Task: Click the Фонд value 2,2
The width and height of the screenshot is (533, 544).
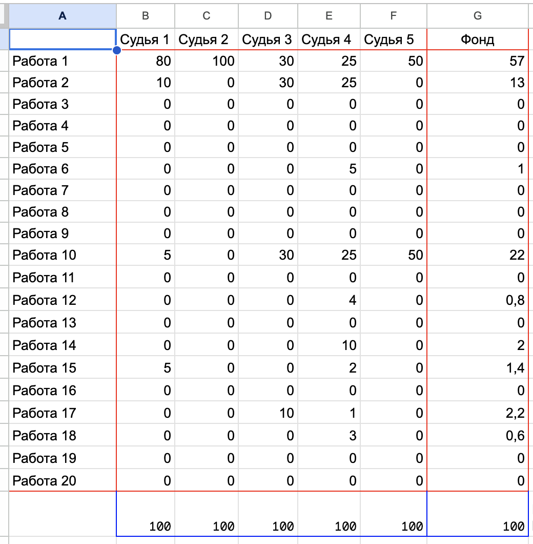Action: 478,413
